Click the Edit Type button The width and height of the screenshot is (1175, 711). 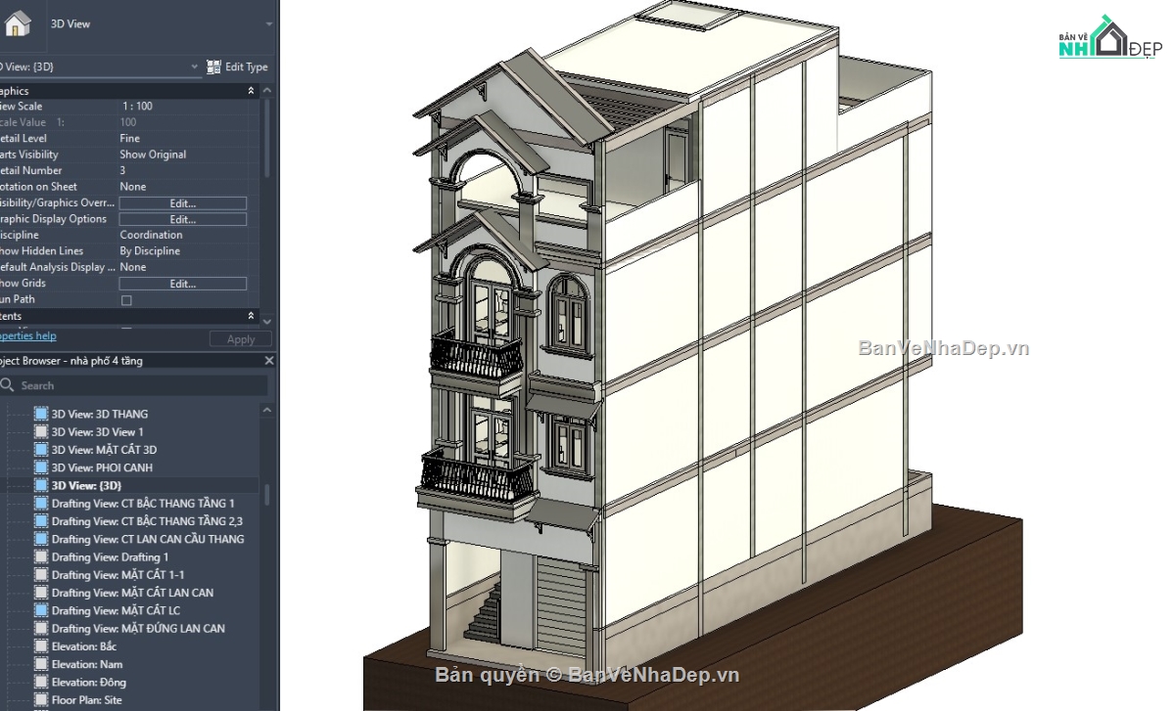pos(237,67)
